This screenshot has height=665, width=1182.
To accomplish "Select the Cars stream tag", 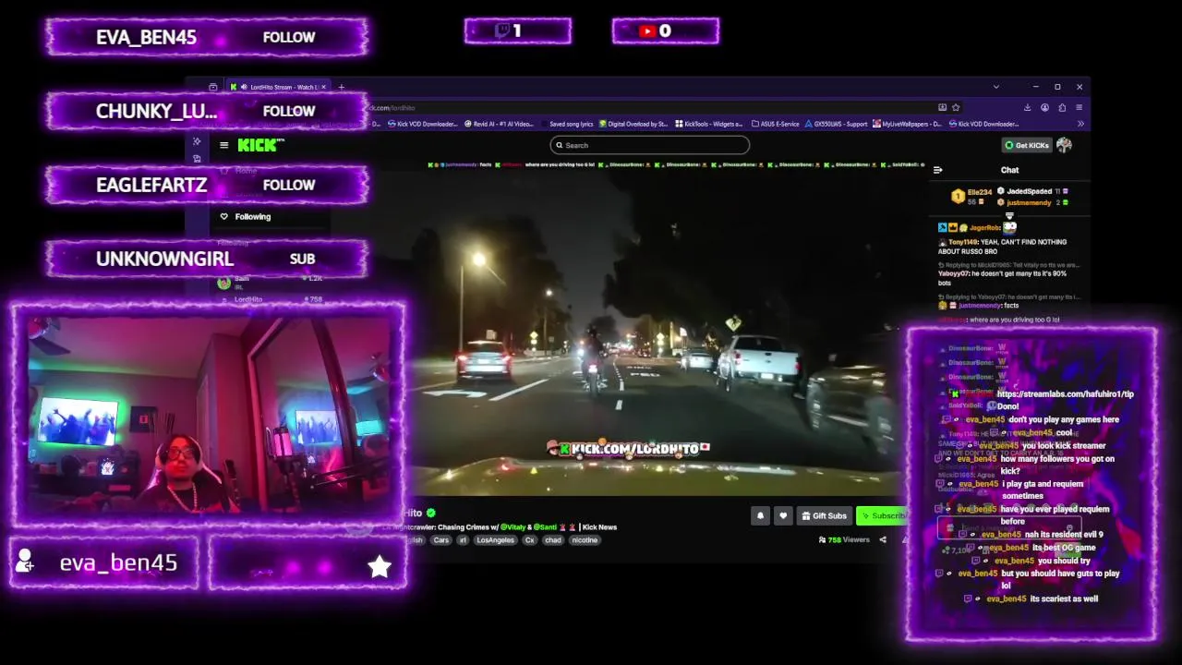I will [x=441, y=540].
